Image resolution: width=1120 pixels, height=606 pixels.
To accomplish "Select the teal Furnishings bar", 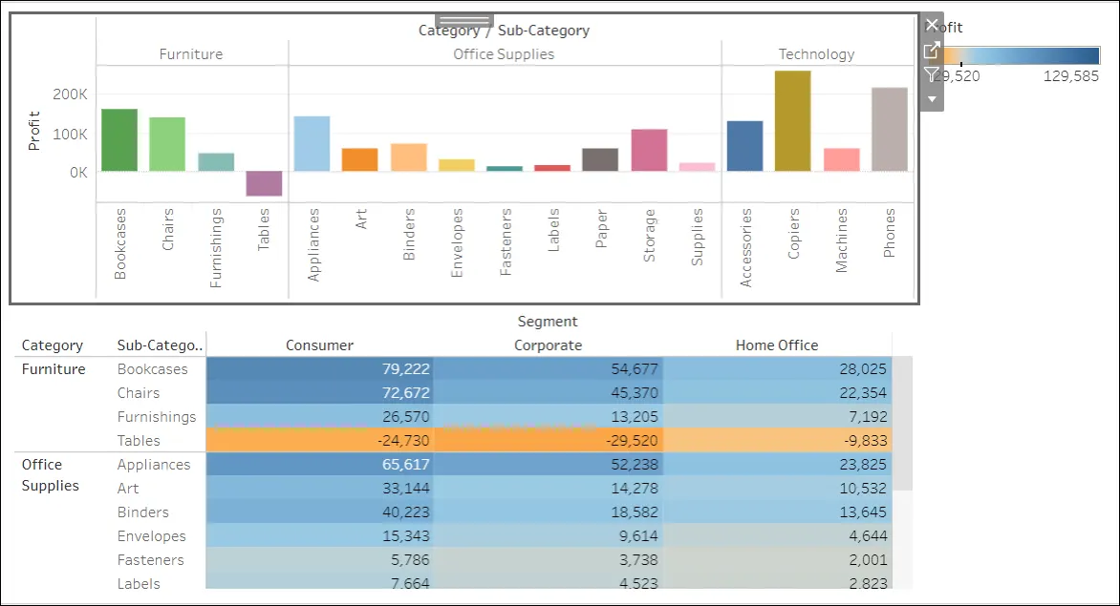I will (x=216, y=162).
